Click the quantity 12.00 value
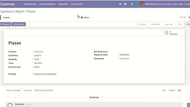This screenshot has height=107, width=190. 36,59
